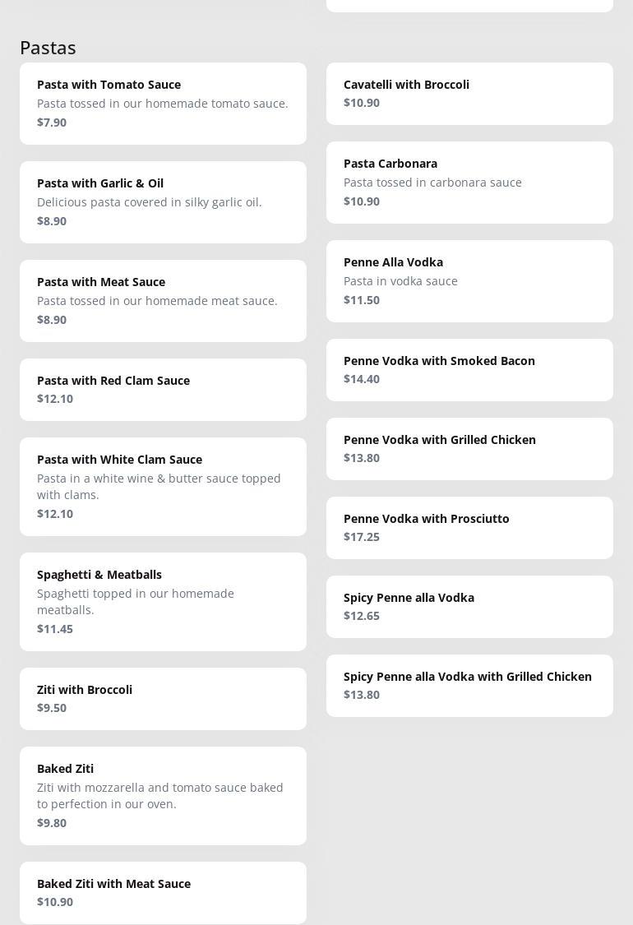
Task: Select Pasta with Tomato Sauce item
Action: 163,104
